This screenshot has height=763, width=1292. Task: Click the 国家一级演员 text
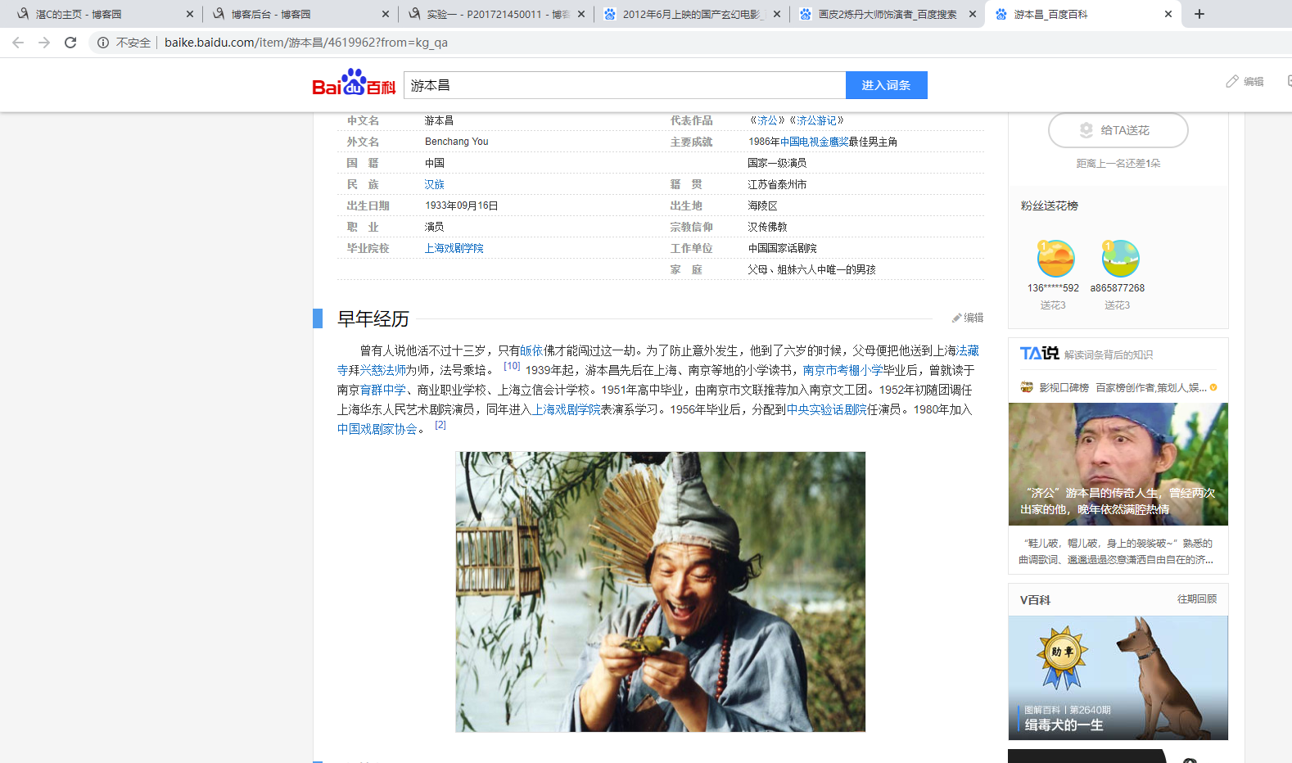pyautogui.click(x=777, y=163)
